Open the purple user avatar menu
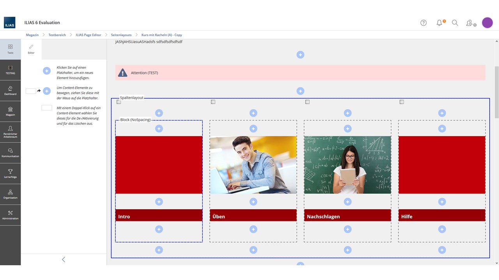This screenshot has width=499, height=280. click(487, 23)
